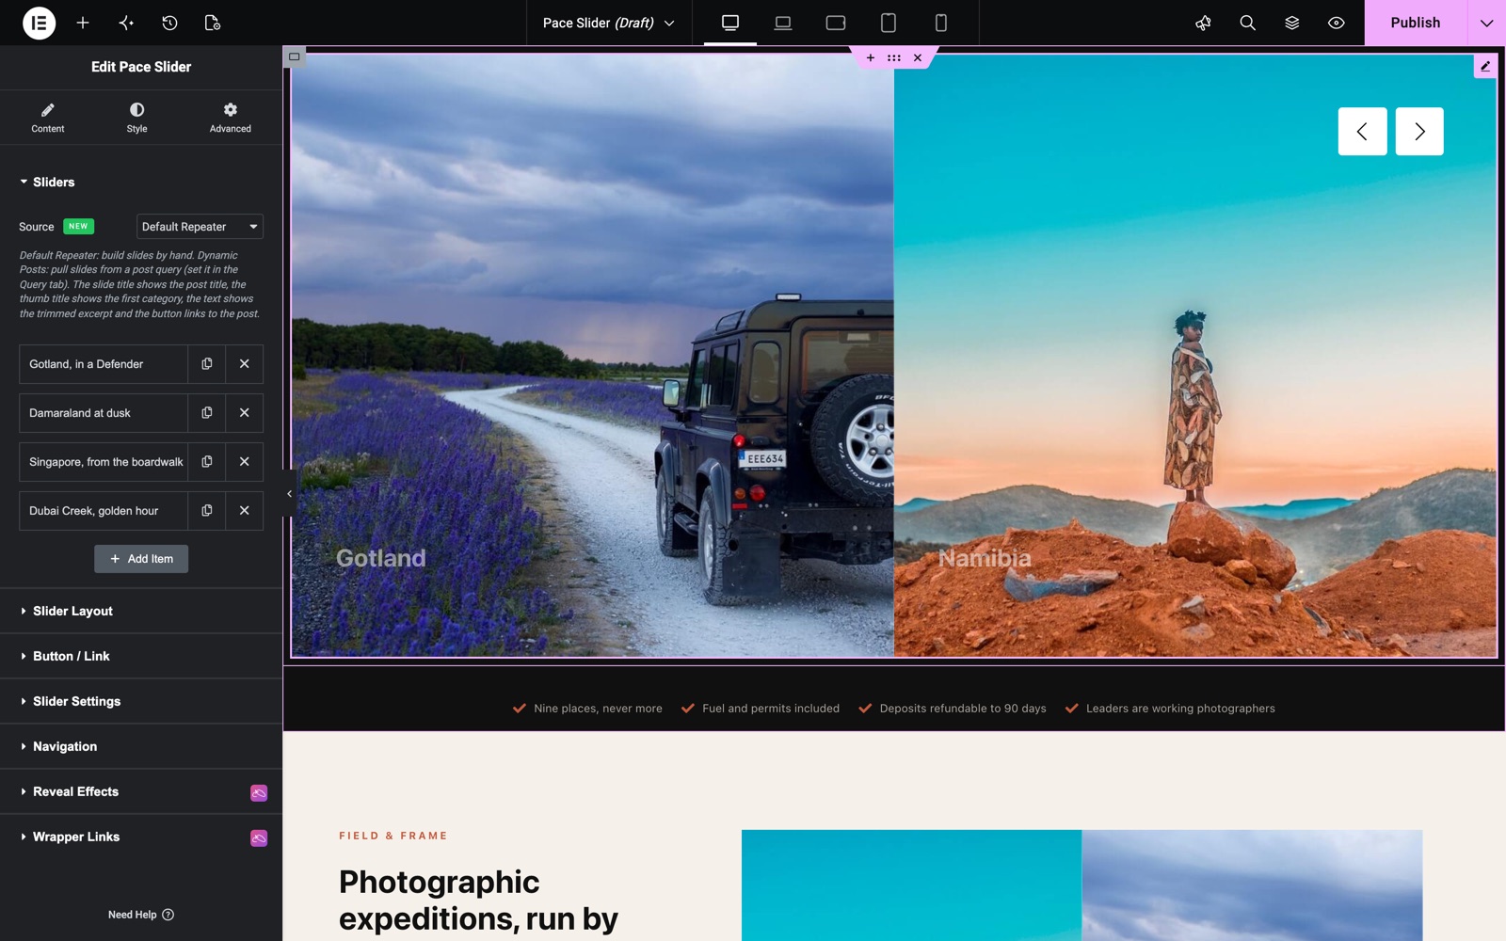1506x941 pixels.
Task: Remove the Damaraland at dusk item
Action: 245,413
